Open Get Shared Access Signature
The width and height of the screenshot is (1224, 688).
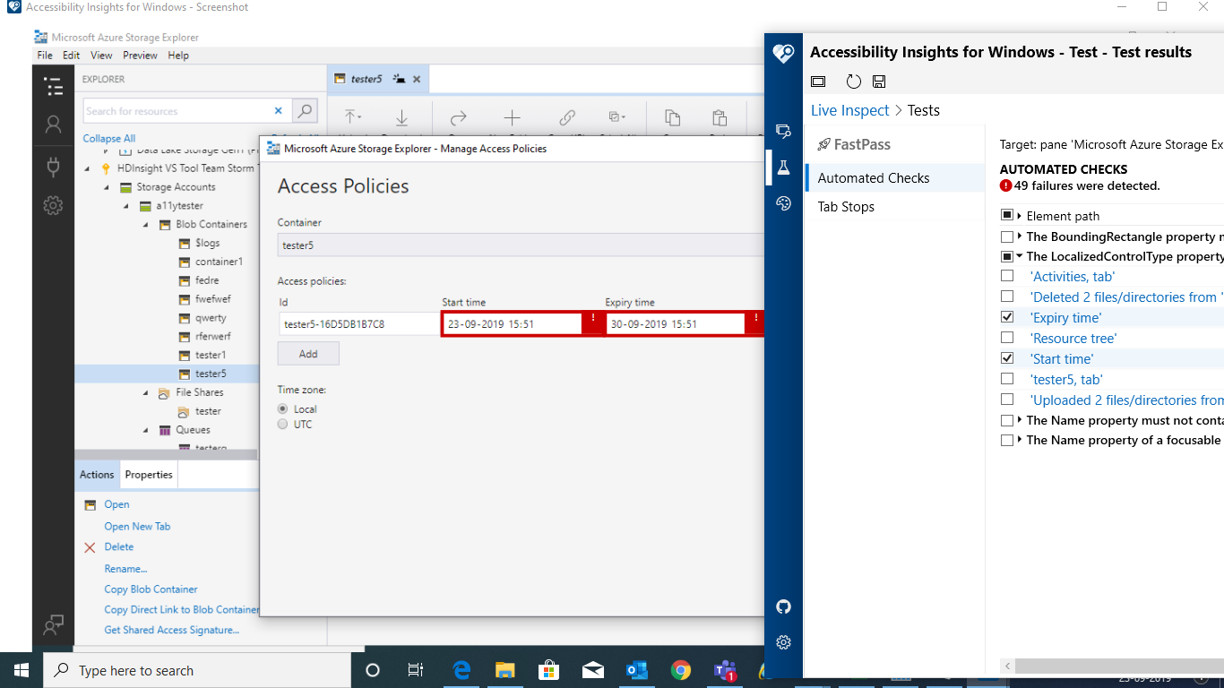coord(173,631)
